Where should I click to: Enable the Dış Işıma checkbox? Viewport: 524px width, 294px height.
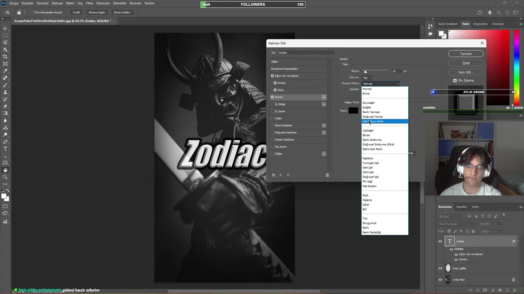pos(273,147)
